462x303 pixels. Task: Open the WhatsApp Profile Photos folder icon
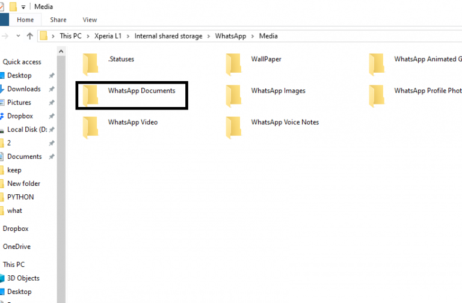(x=377, y=96)
